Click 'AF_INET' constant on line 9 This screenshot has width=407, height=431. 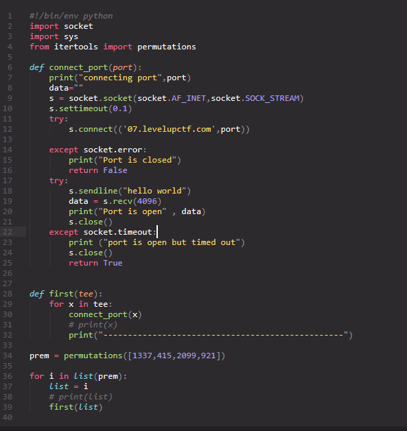tap(189, 98)
